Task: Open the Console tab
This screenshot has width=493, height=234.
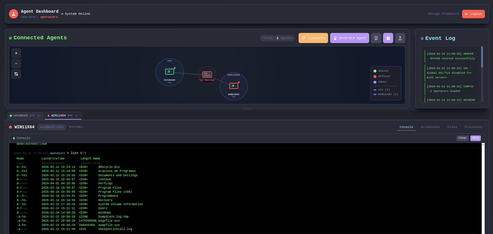Action: click(x=406, y=127)
